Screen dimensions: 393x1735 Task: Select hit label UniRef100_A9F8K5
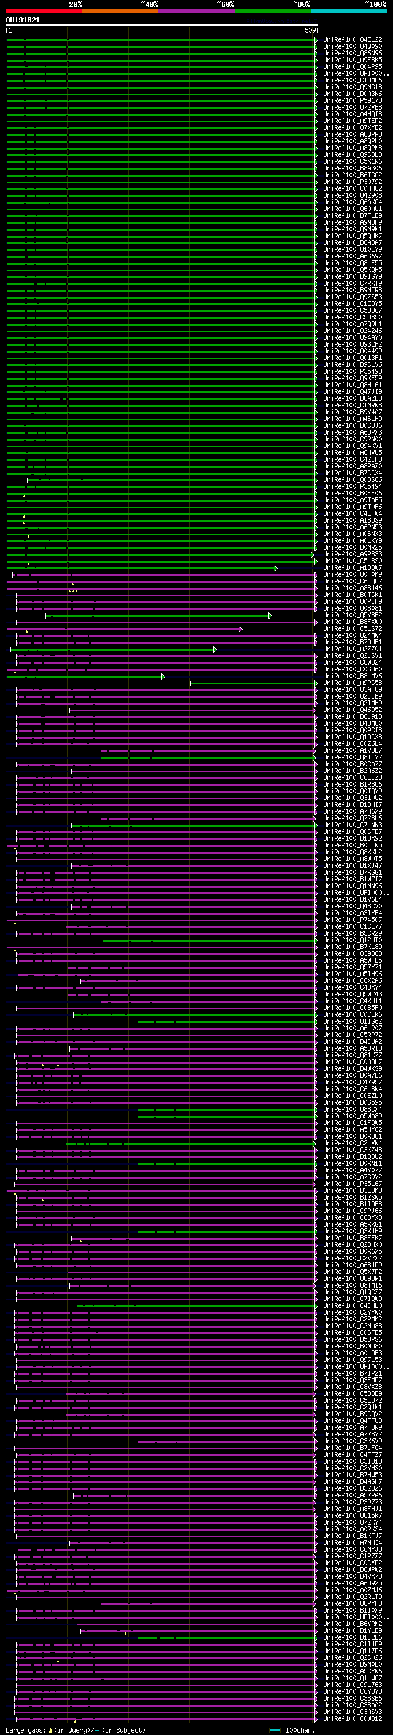352,60
